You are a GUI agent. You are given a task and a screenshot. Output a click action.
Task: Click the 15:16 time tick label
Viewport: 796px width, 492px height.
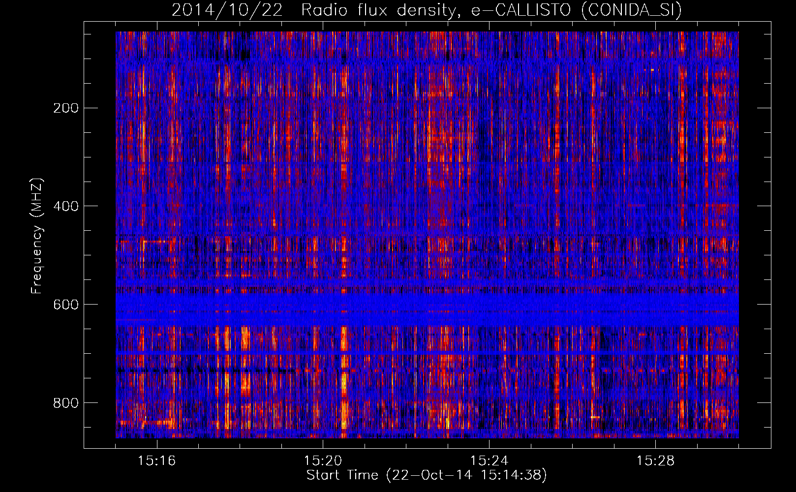pyautogui.click(x=156, y=461)
